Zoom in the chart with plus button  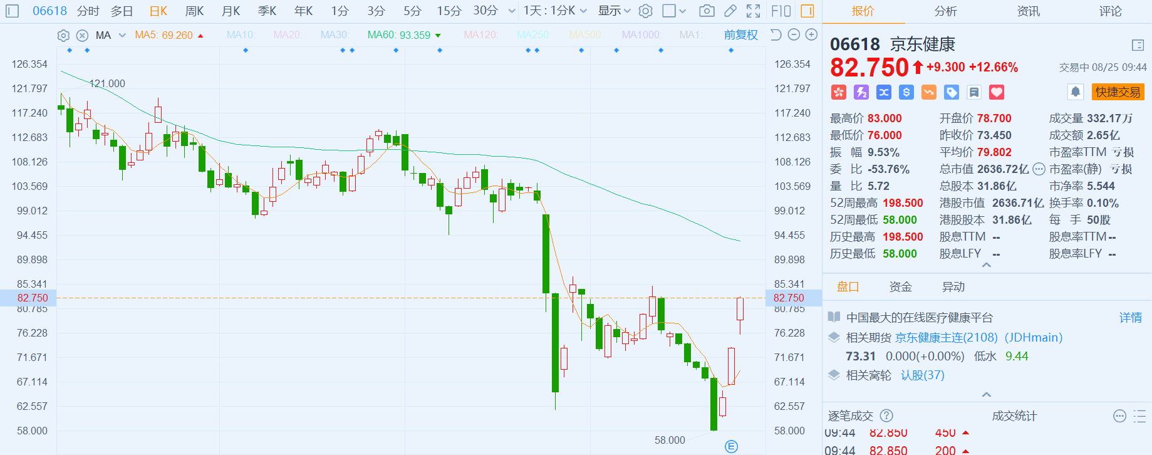pos(811,35)
